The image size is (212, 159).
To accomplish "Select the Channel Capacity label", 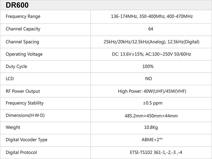I will (23, 29).
